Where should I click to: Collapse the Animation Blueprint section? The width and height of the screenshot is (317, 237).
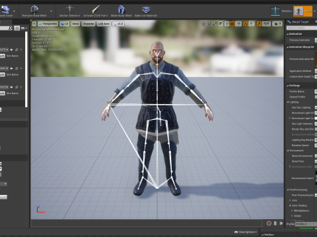(x=288, y=47)
